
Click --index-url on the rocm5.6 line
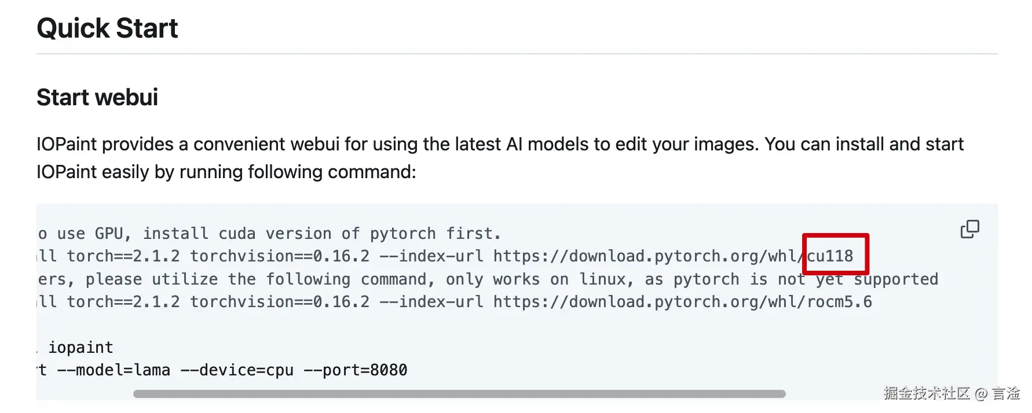coord(431,302)
